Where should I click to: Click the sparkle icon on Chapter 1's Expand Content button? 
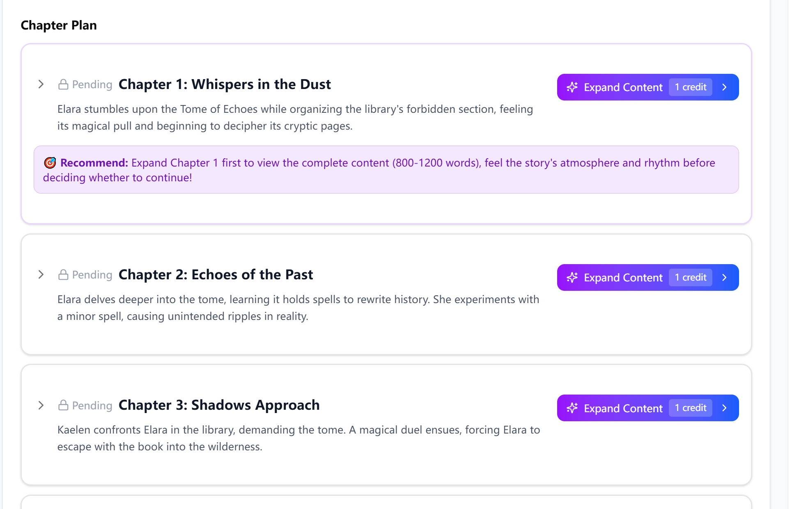[573, 87]
